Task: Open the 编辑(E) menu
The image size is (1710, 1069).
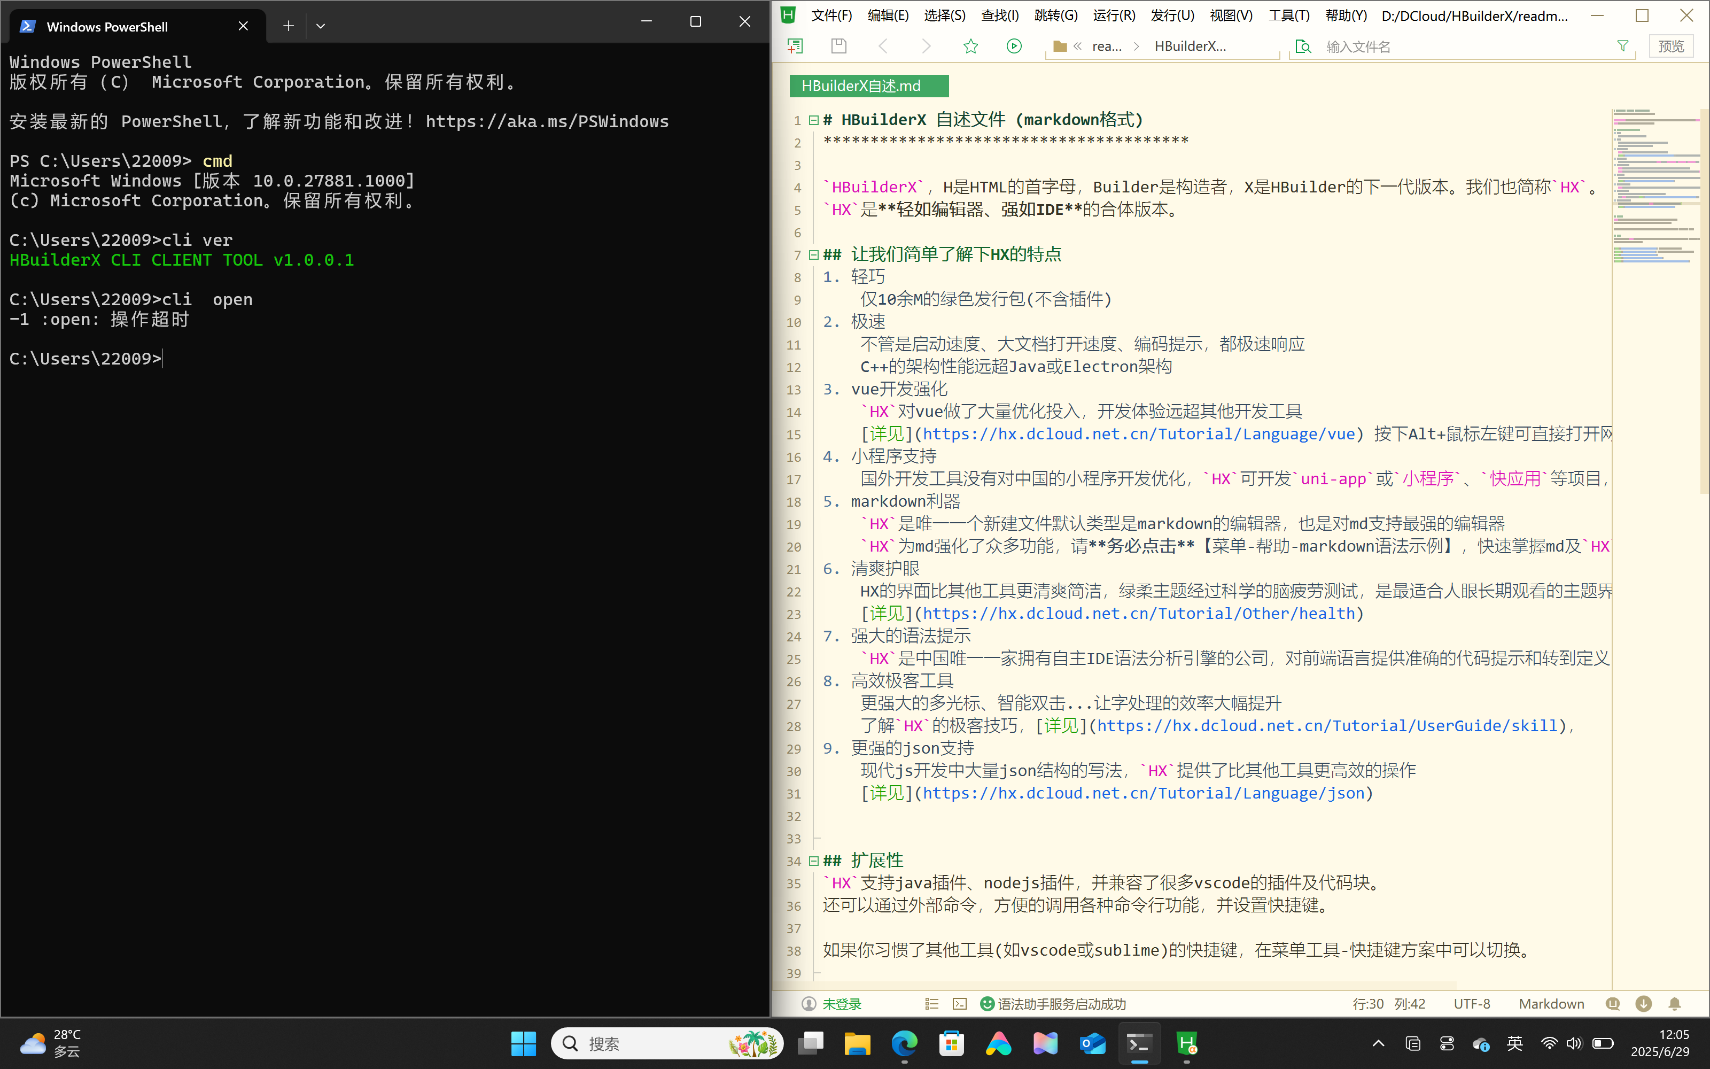Action: [888, 16]
